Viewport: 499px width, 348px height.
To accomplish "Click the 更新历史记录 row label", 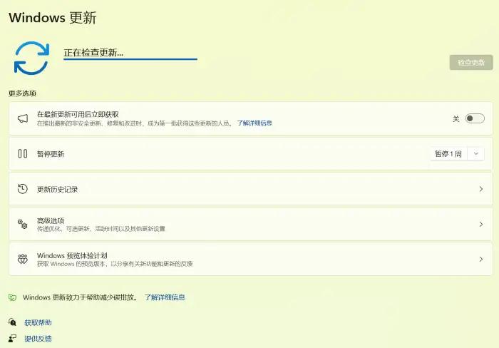I will tap(57, 189).
